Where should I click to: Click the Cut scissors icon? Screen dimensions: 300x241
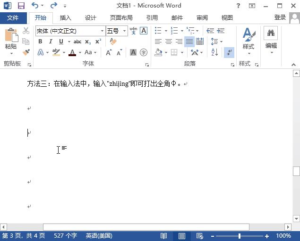(x=26, y=31)
